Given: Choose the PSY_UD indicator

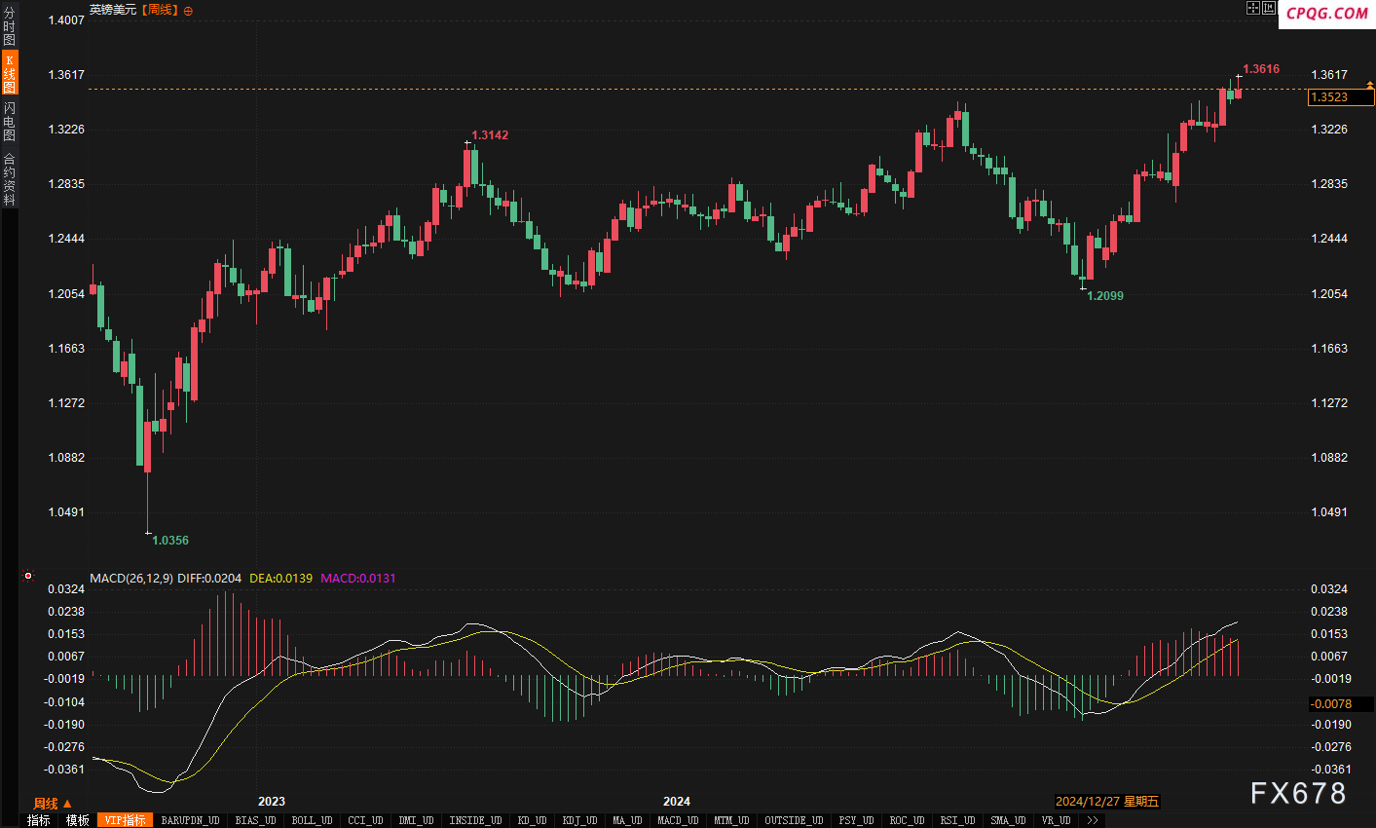Looking at the screenshot, I should pyautogui.click(x=856, y=820).
